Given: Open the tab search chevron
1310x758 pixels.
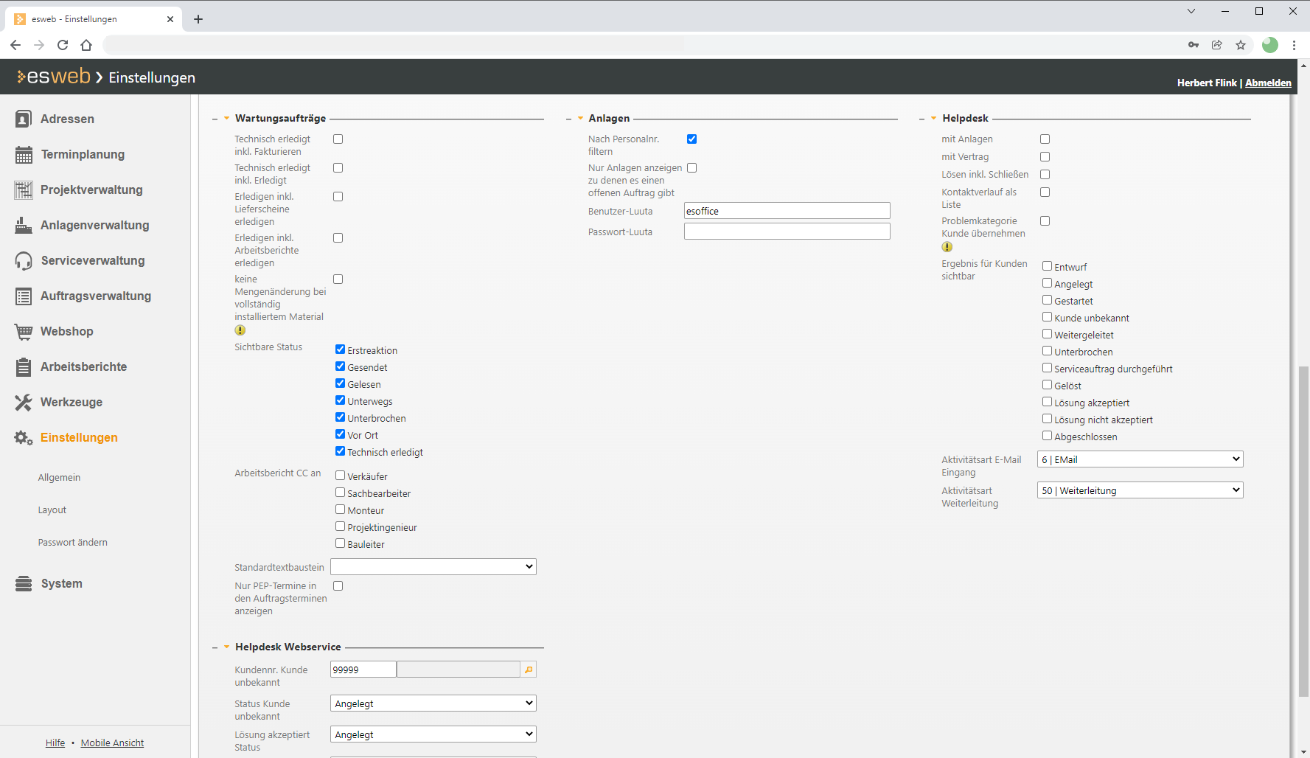Looking at the screenshot, I should point(1191,11).
